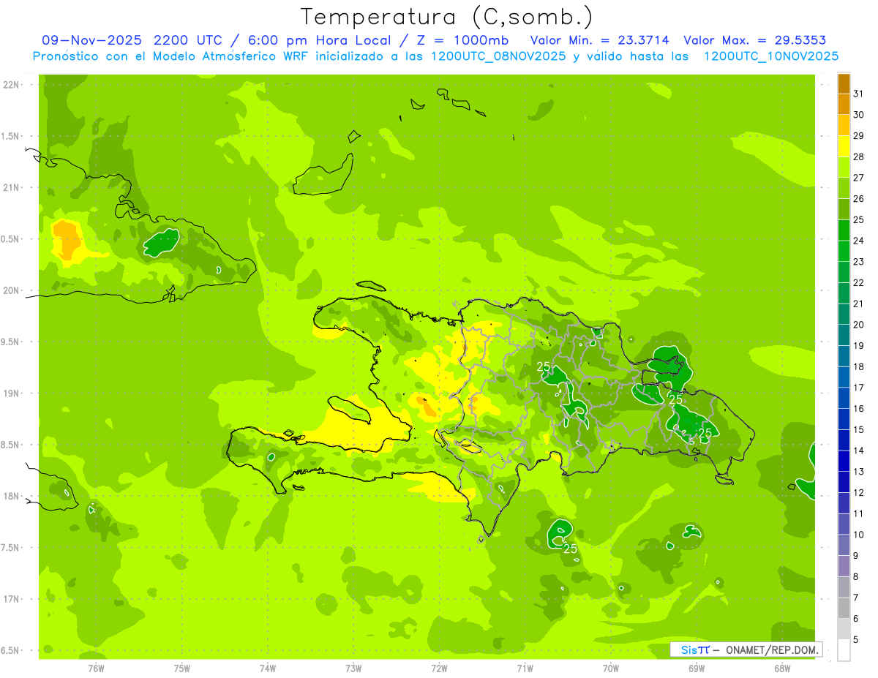Click the "76W" longitude axis label

(96, 668)
